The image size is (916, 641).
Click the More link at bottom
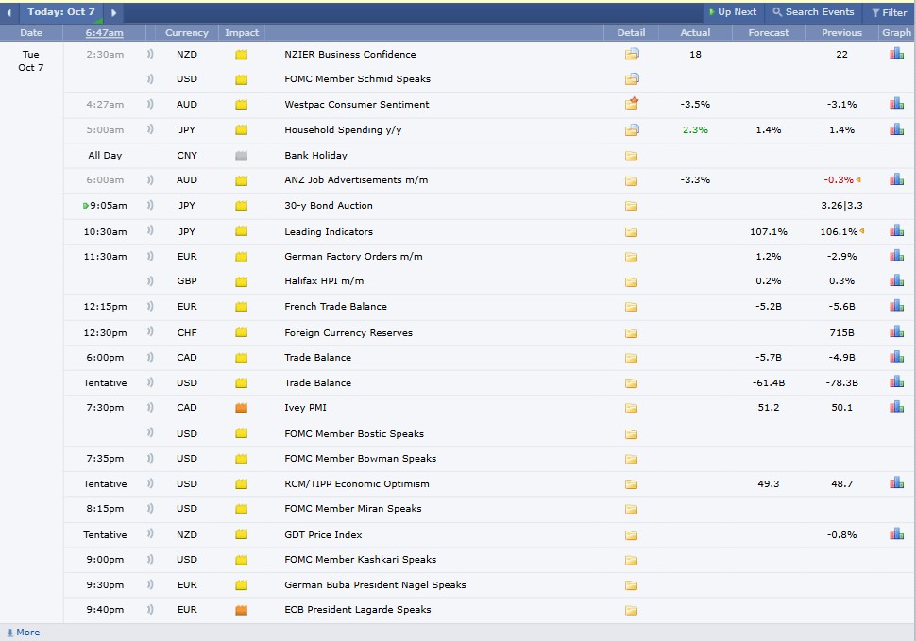point(24,633)
